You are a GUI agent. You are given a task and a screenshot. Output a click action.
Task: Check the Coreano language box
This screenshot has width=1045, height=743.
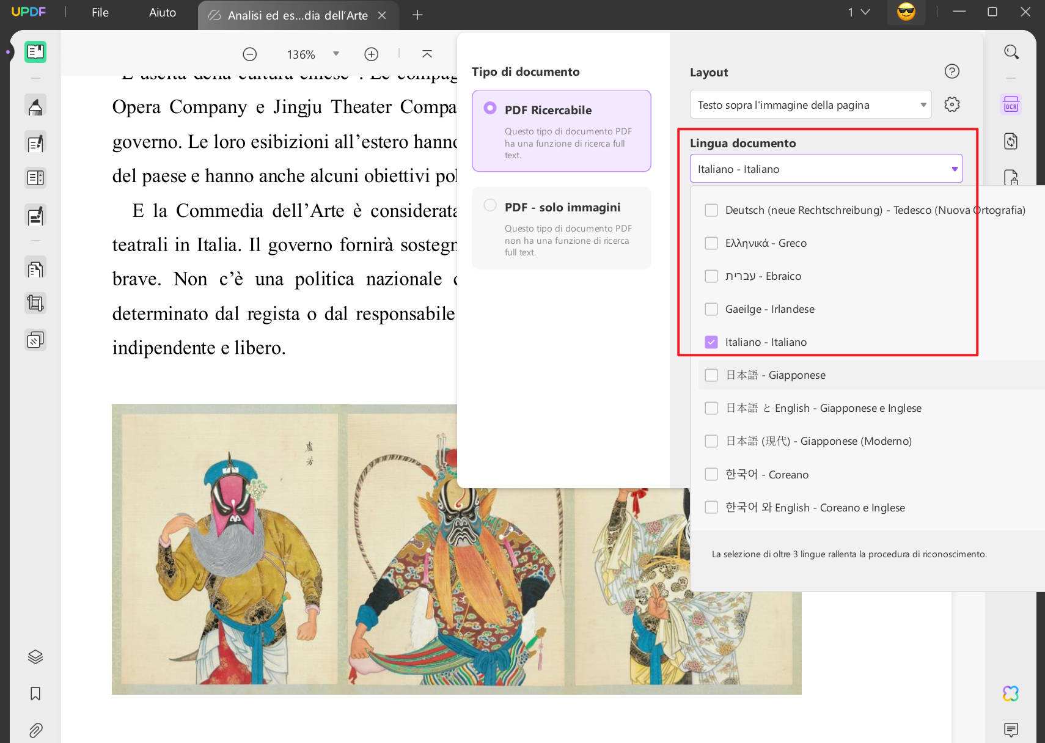[x=711, y=474]
